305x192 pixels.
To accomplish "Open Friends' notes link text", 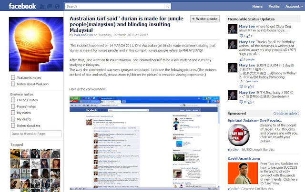I will pyautogui.click(x=27, y=100).
